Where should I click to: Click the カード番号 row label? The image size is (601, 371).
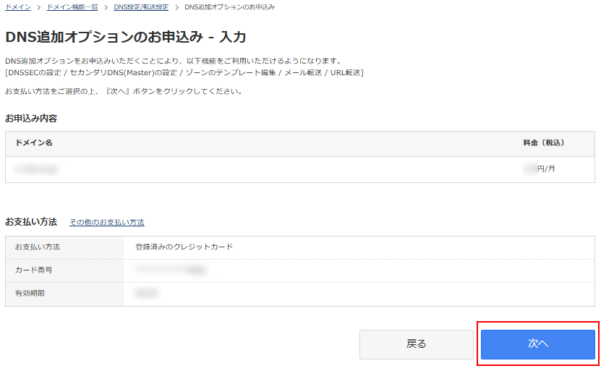pyautogui.click(x=33, y=270)
